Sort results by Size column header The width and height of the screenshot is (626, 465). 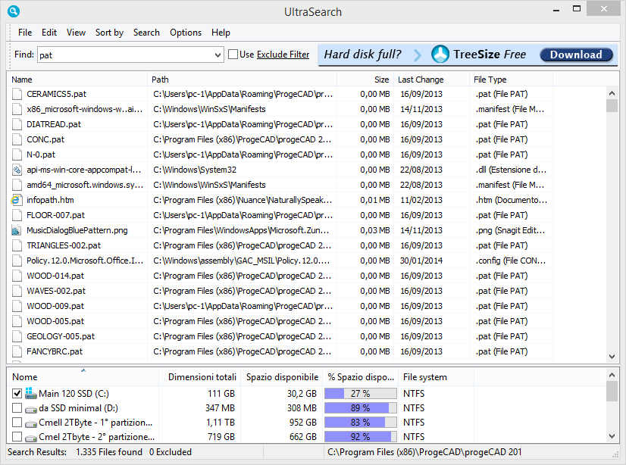point(365,80)
